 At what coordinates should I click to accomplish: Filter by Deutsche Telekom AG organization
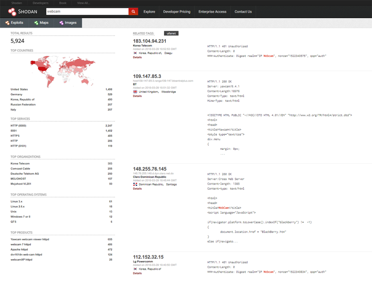pos(25,174)
